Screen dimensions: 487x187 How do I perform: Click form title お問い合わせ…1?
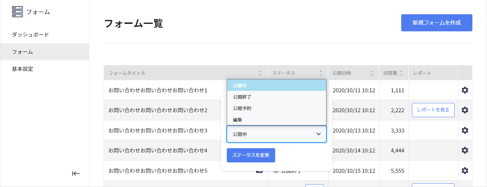pyautogui.click(x=158, y=90)
